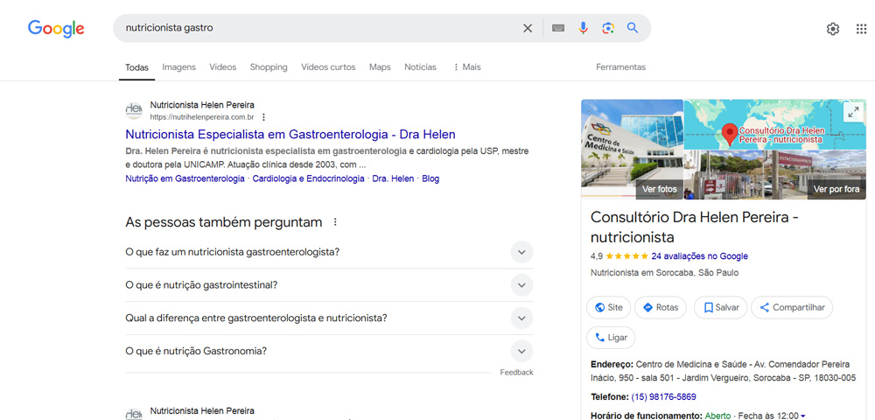Click the Google logo

coord(56,29)
